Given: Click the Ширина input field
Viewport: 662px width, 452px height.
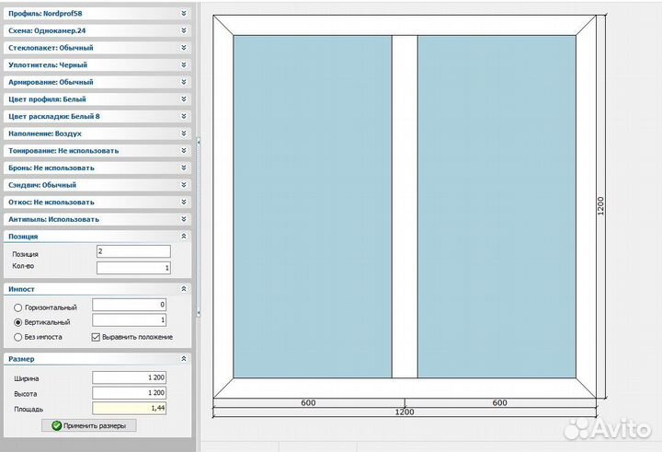Looking at the screenshot, I should pos(131,378).
